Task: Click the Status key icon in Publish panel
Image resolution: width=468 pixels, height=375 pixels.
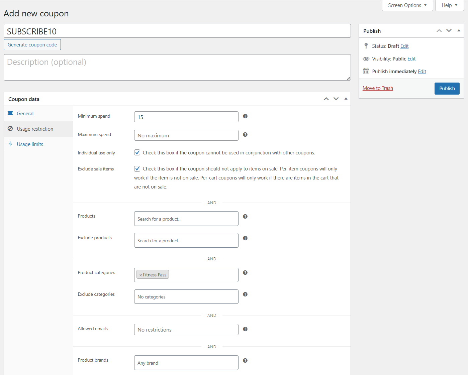Action: pyautogui.click(x=366, y=46)
